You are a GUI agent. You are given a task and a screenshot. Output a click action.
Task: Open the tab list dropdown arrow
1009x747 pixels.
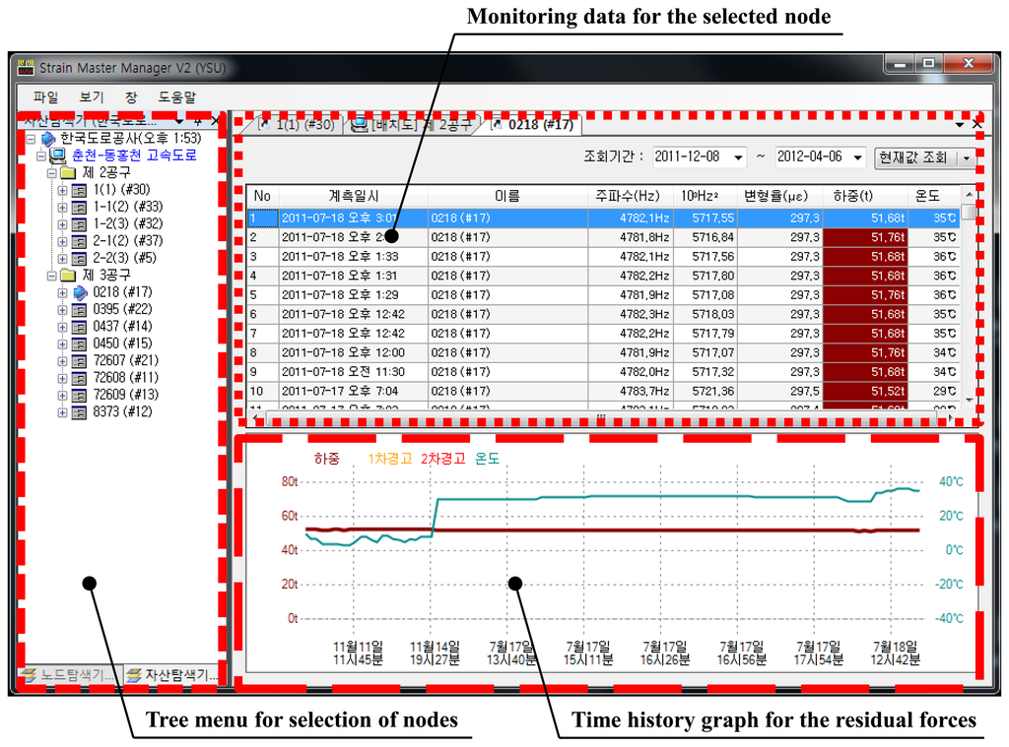tap(960, 125)
